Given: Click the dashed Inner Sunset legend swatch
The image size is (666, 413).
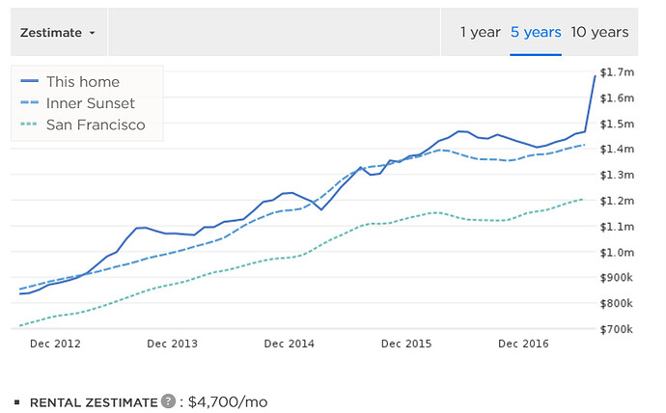Looking at the screenshot, I should 29,102.
